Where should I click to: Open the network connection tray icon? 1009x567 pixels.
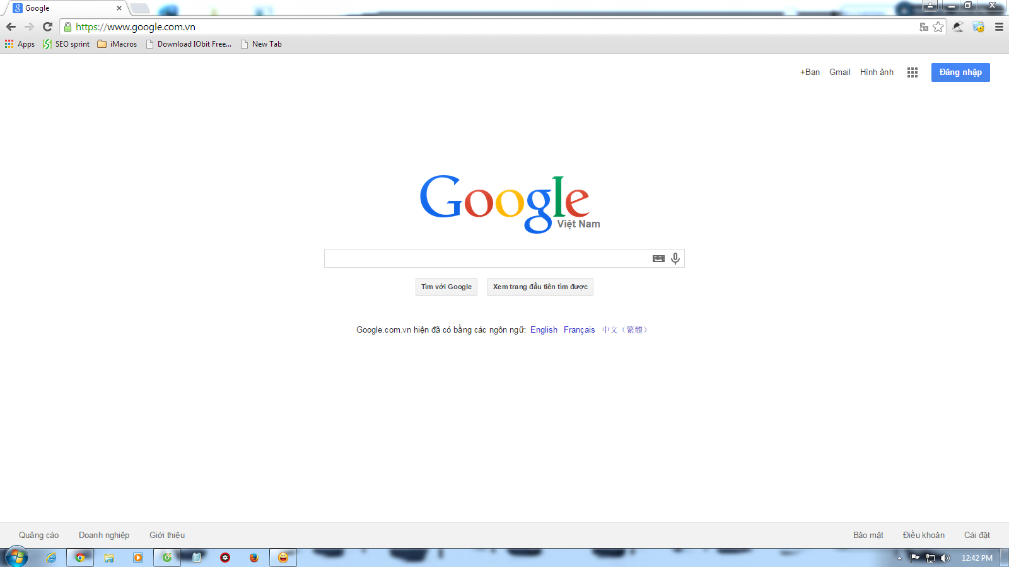point(930,558)
